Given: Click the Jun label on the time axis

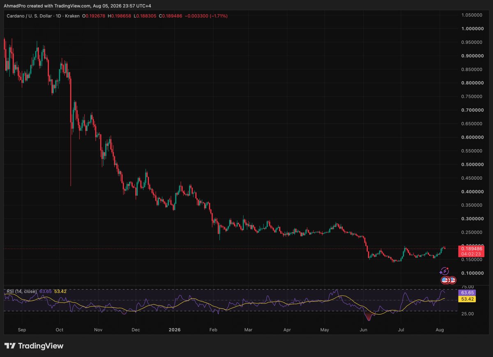Looking at the screenshot, I should [x=363, y=330].
